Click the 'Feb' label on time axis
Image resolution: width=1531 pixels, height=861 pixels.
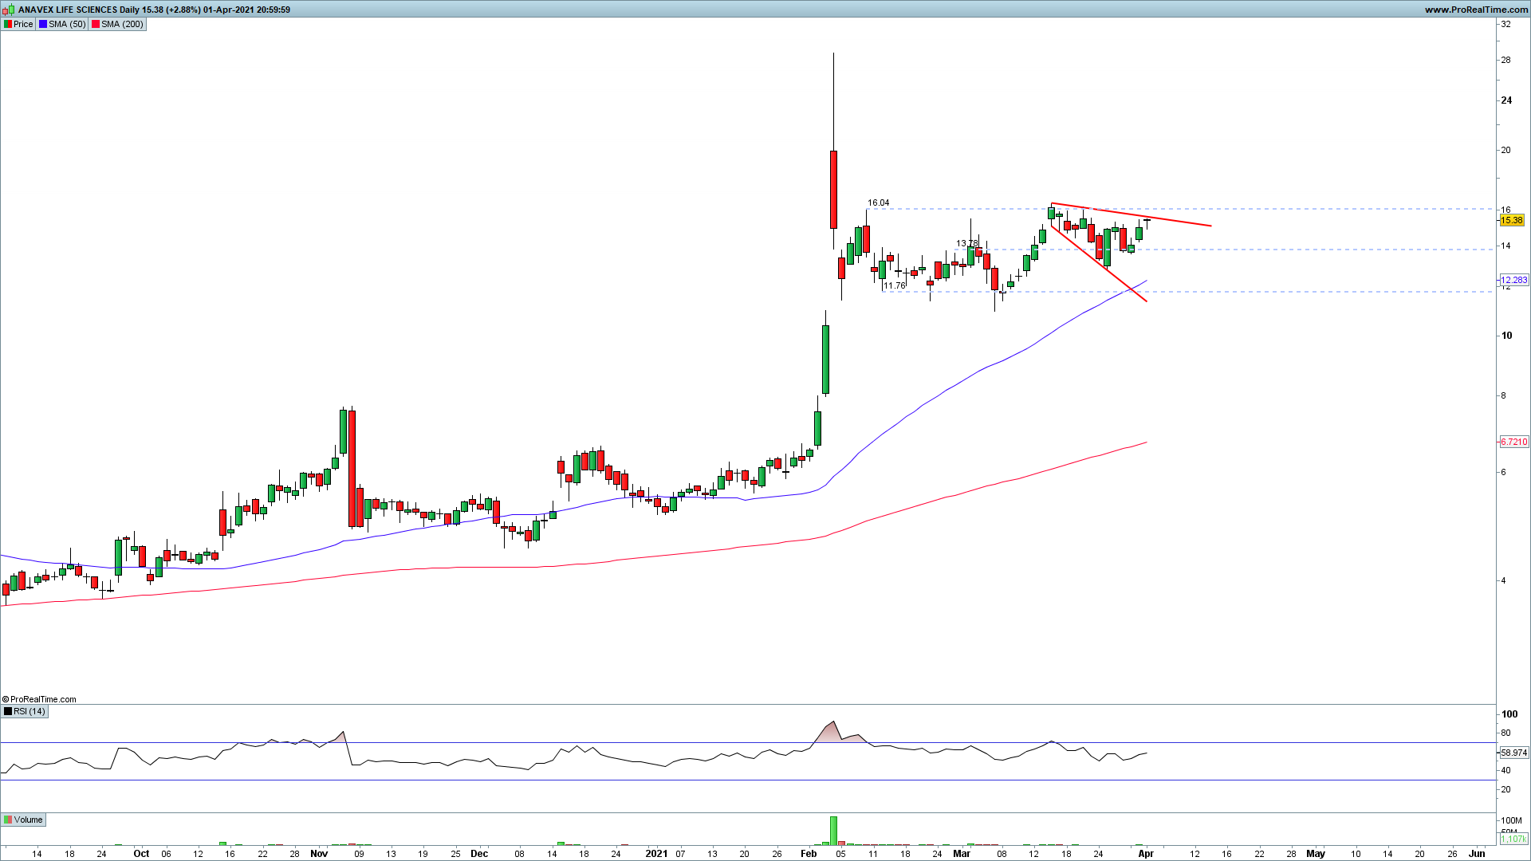click(x=809, y=853)
